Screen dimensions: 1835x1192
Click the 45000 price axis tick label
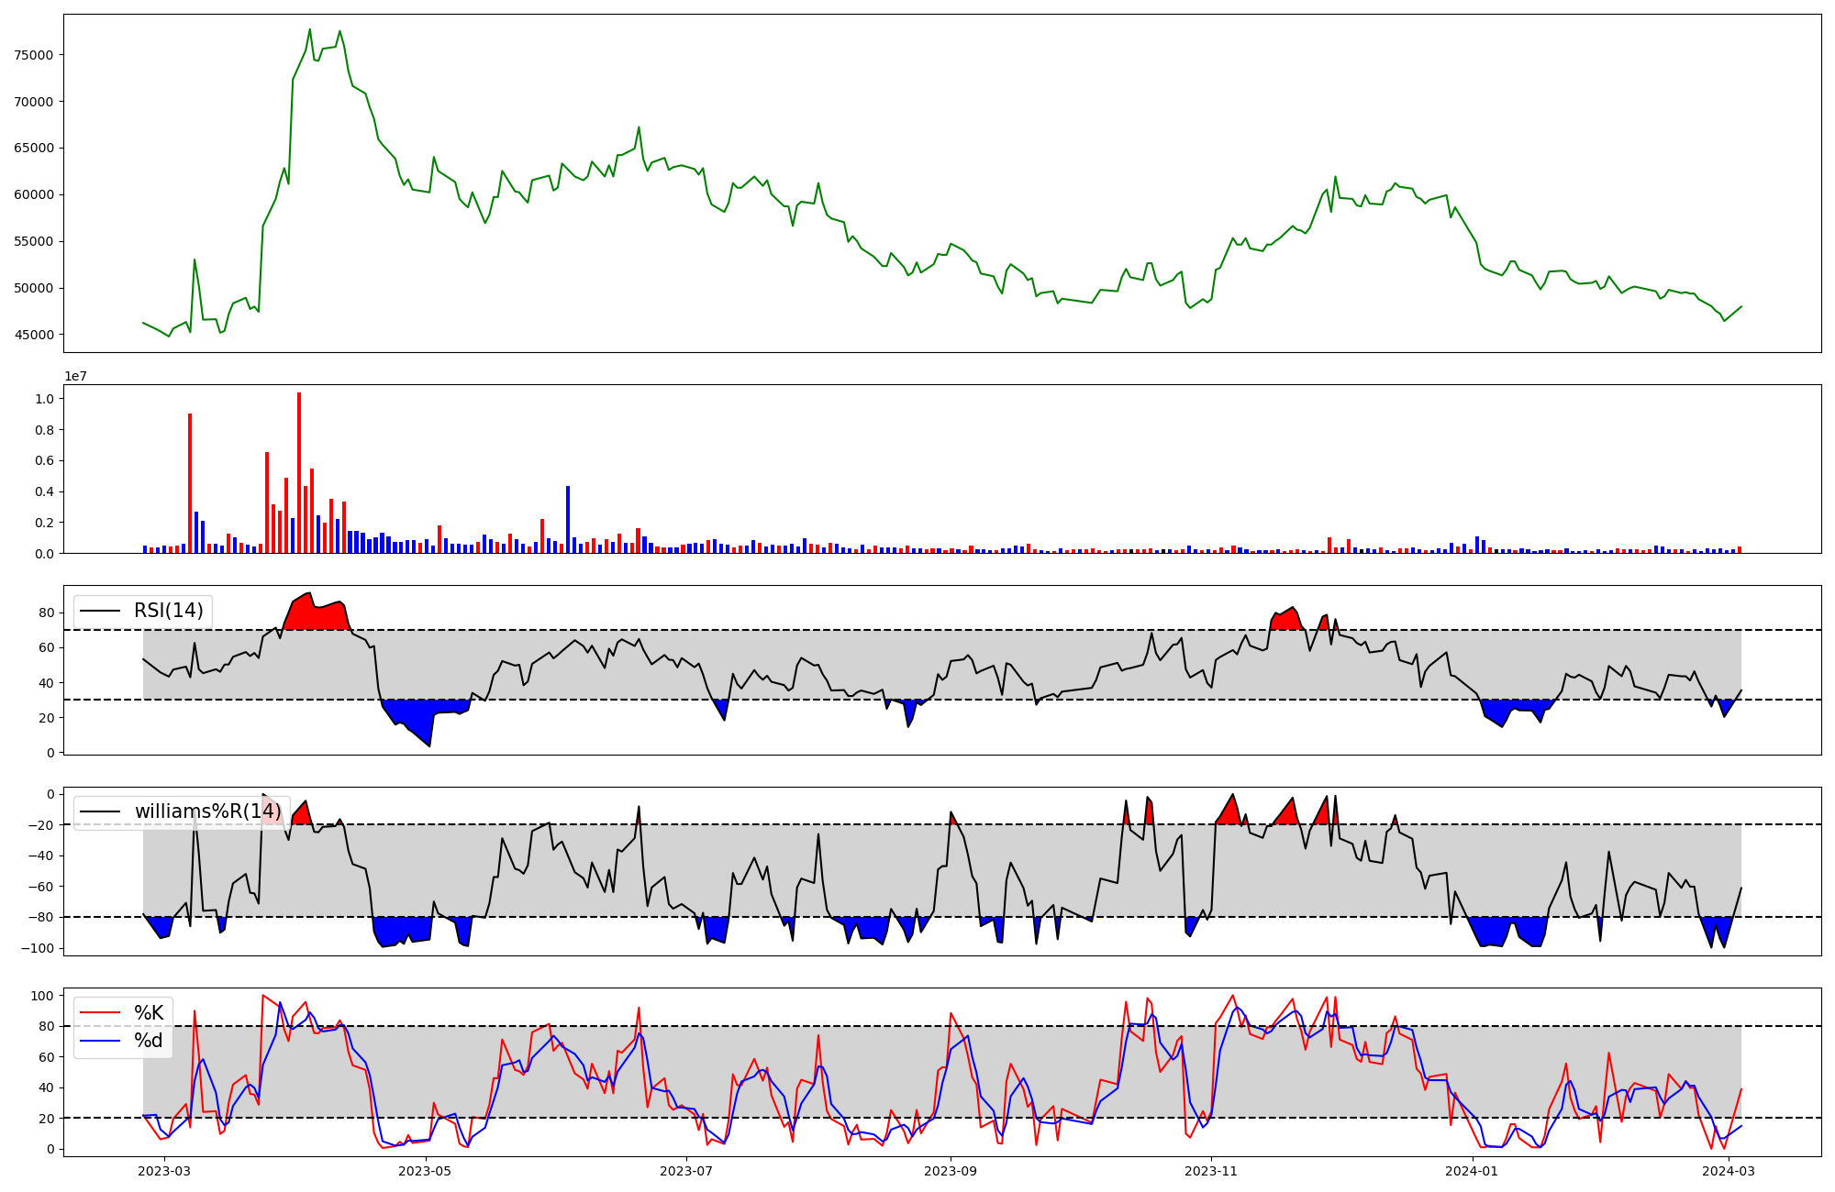[34, 335]
